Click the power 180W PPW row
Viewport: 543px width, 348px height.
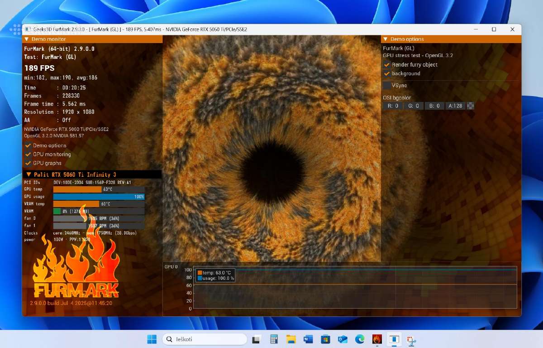57,239
